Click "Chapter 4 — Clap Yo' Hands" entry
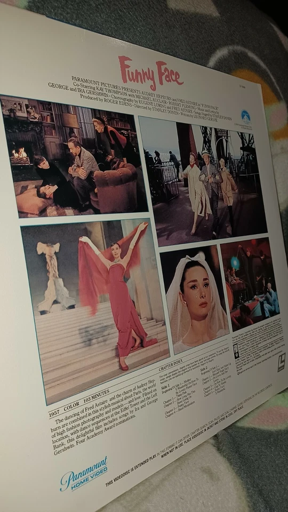The height and width of the screenshot is (512, 288). pos(215,386)
